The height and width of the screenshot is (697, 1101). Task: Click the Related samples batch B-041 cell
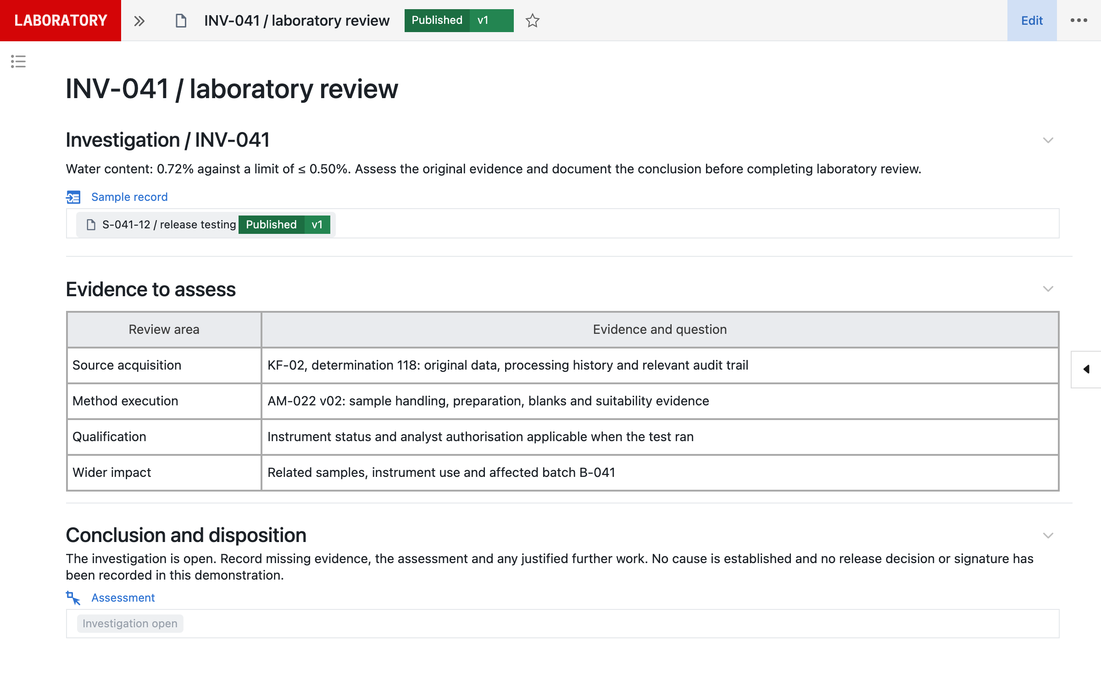(660, 473)
